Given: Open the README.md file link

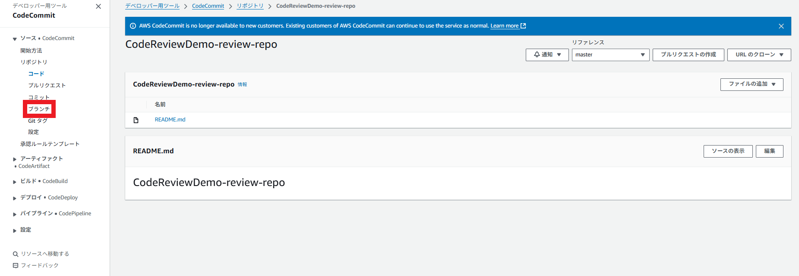Looking at the screenshot, I should 170,120.
